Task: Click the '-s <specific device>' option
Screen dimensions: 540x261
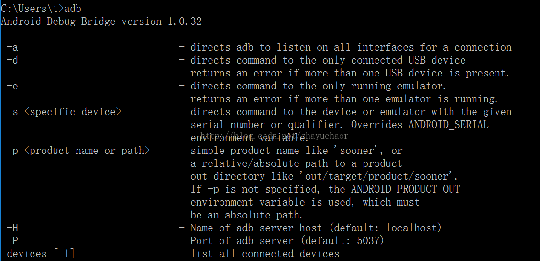Action: (64, 112)
